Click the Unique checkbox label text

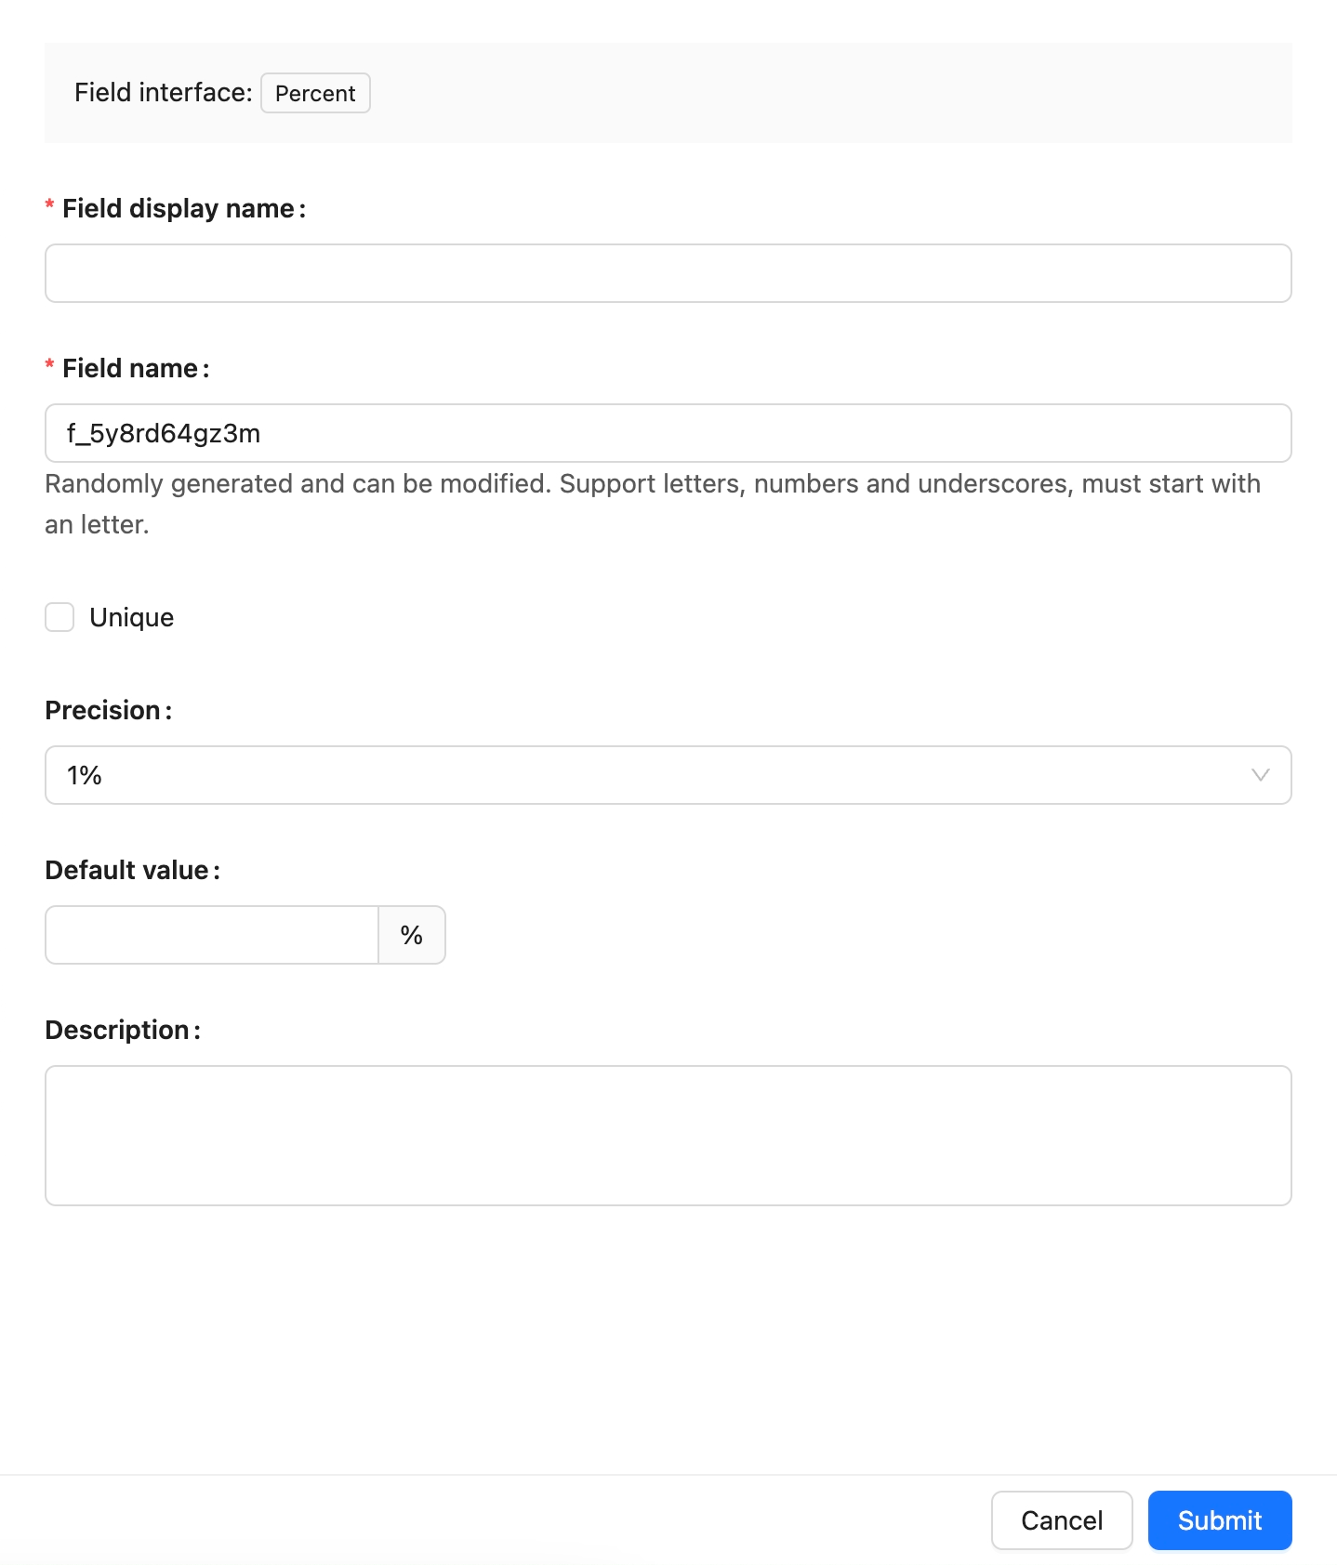(x=131, y=618)
